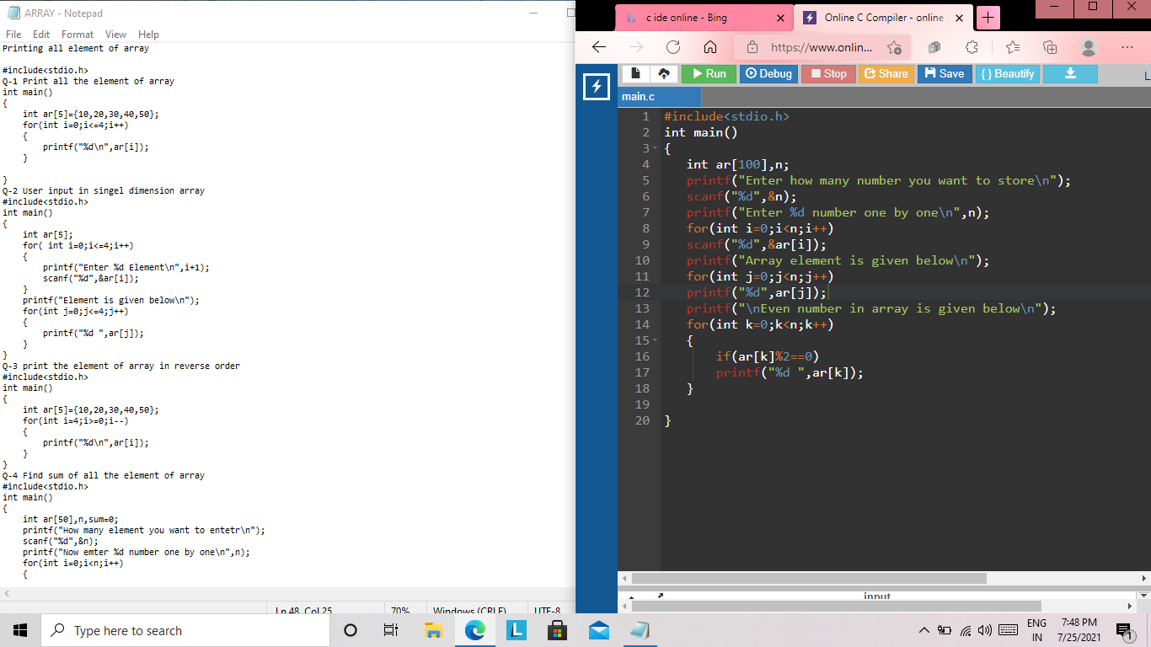
Task: Open a new browser tab
Action: tap(989, 18)
